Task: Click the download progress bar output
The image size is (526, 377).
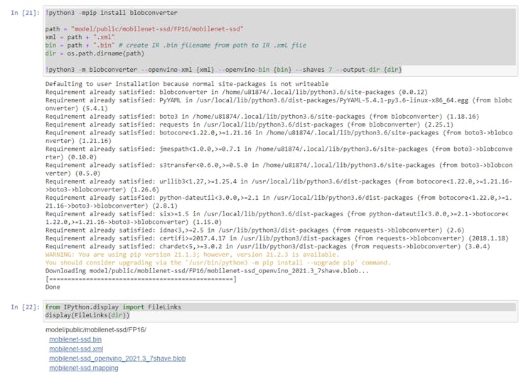Action: pyautogui.click(x=141, y=279)
